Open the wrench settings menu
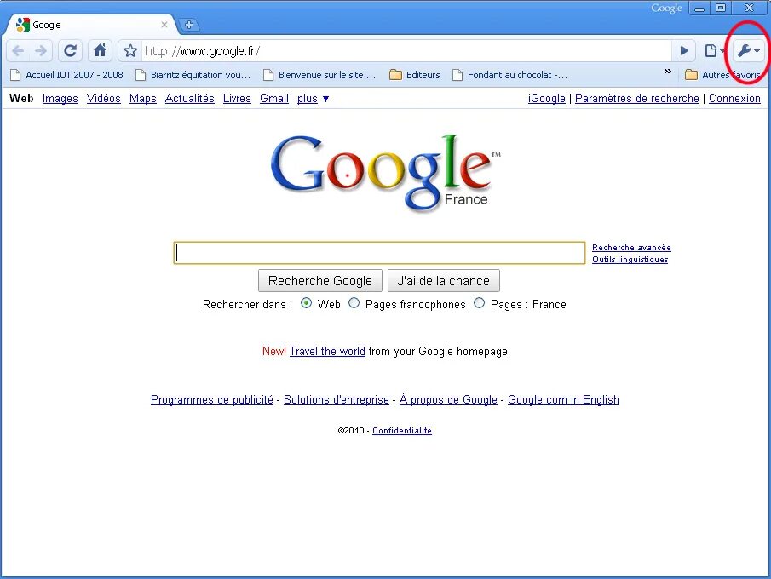The image size is (771, 579). coord(749,50)
